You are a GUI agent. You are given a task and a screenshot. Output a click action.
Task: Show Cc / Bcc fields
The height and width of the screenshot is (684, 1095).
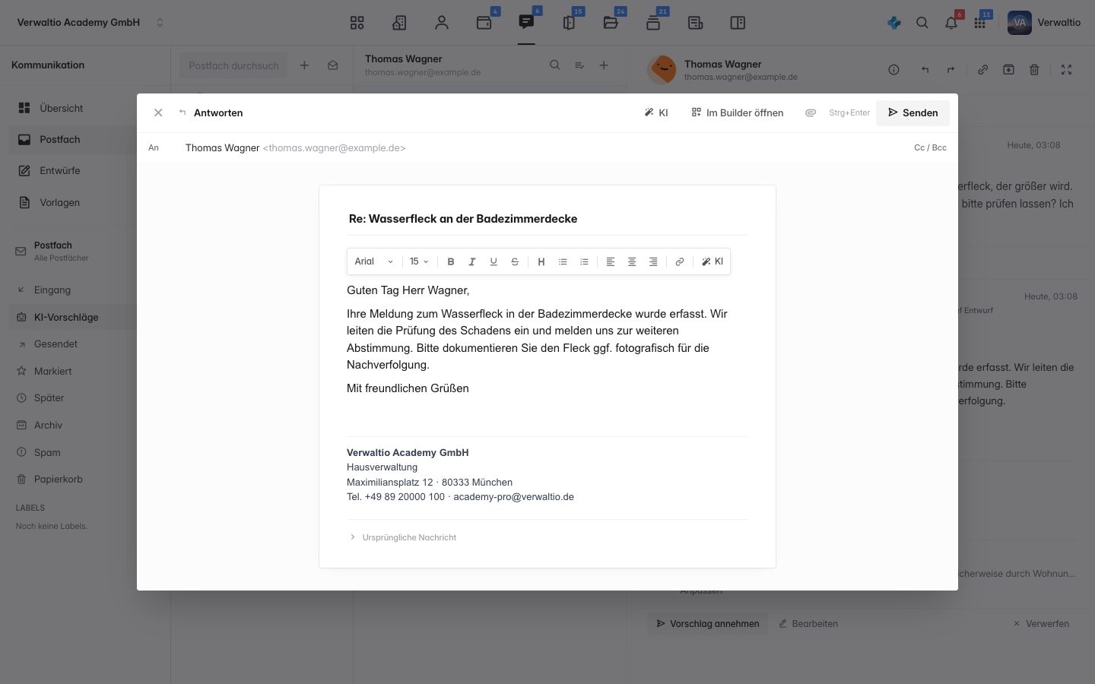coord(930,147)
